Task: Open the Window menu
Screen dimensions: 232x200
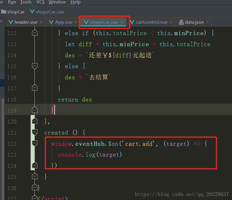Action: click(x=57, y=2)
